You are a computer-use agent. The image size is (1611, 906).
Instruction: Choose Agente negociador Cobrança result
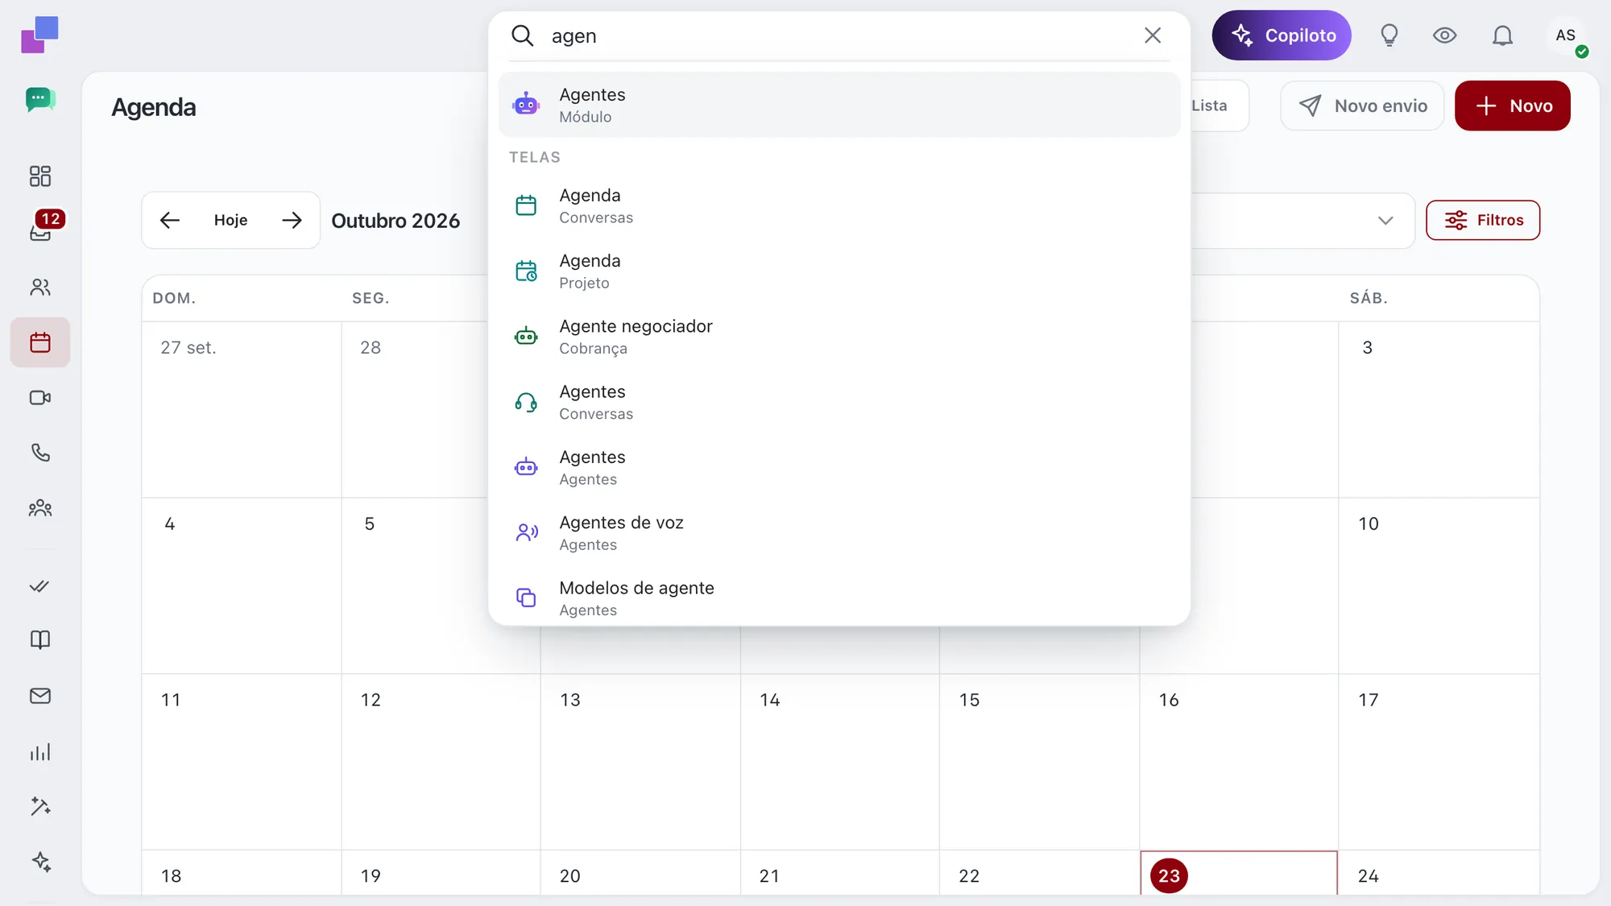839,337
